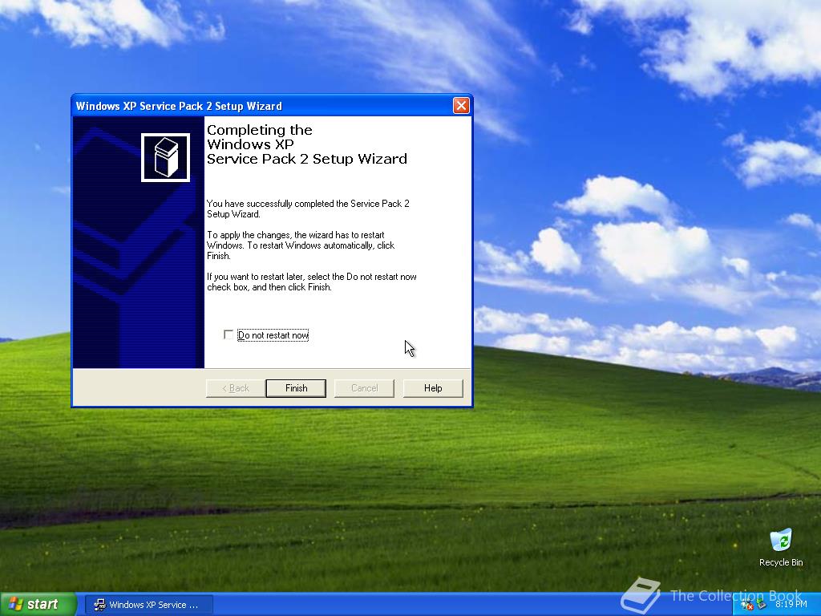Click the Setup Wizard title bar

(265, 105)
